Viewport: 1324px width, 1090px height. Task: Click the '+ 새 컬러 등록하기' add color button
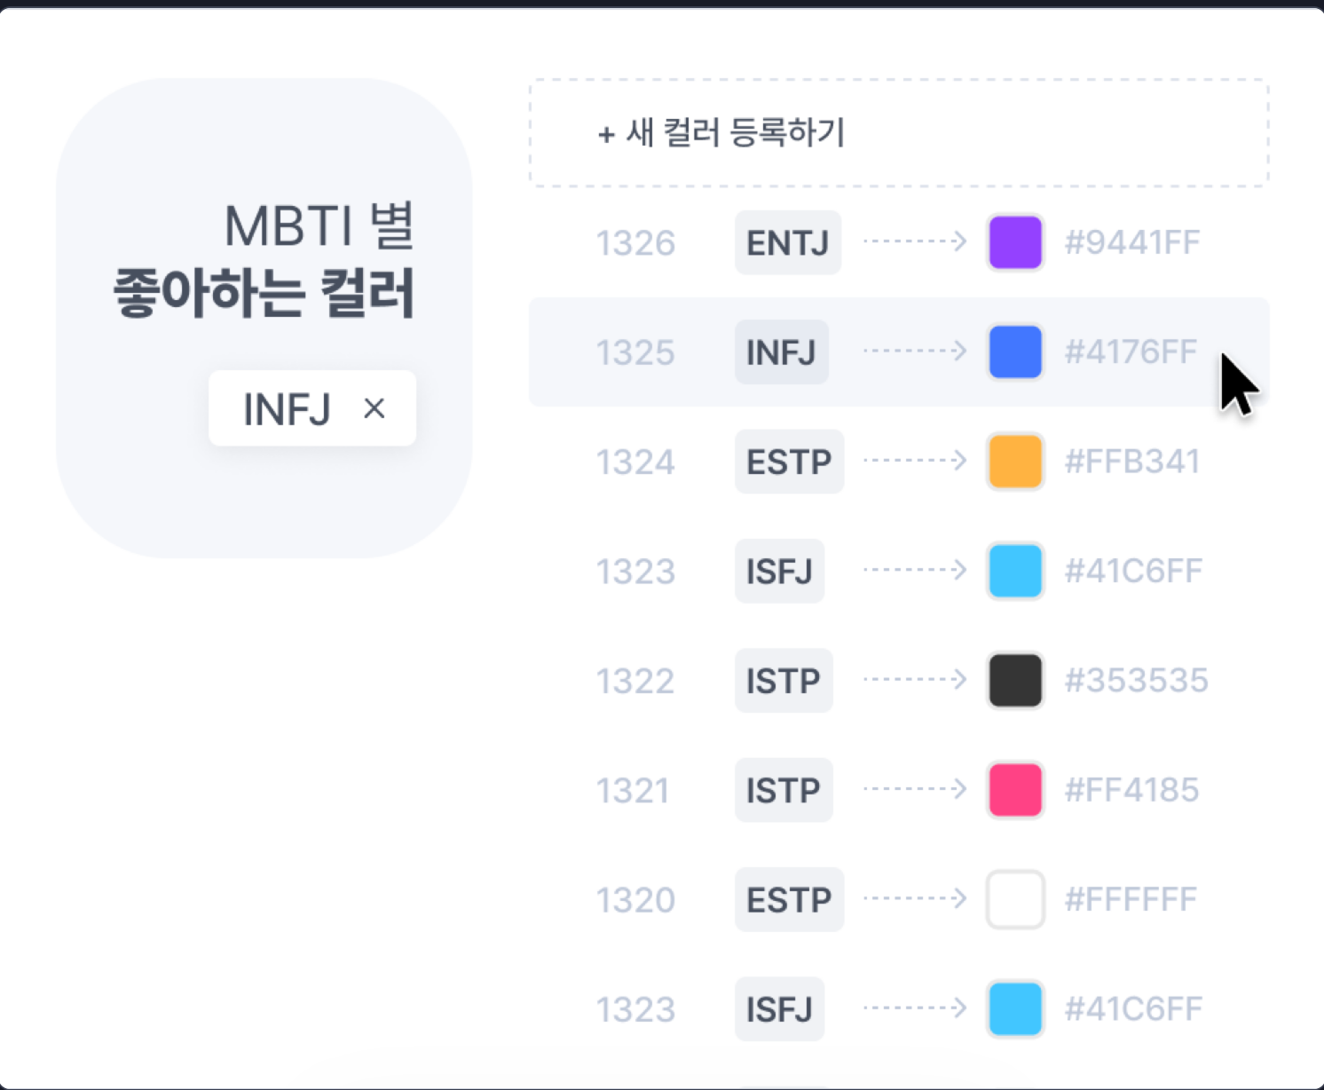899,133
